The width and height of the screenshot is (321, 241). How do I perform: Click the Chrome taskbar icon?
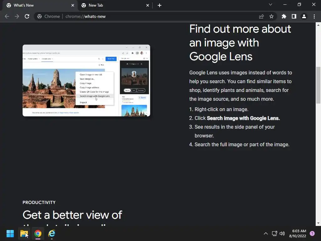[x=38, y=233]
